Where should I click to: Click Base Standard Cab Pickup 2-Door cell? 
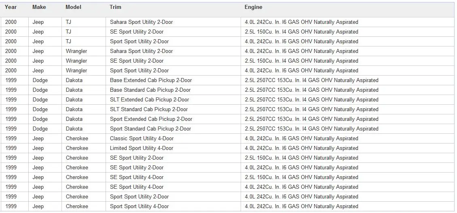click(x=150, y=90)
